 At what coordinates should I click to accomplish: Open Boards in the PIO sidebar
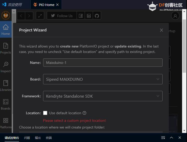tap(6, 104)
